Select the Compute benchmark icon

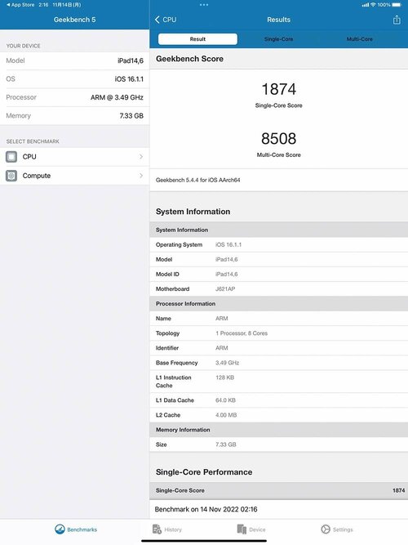pos(11,176)
